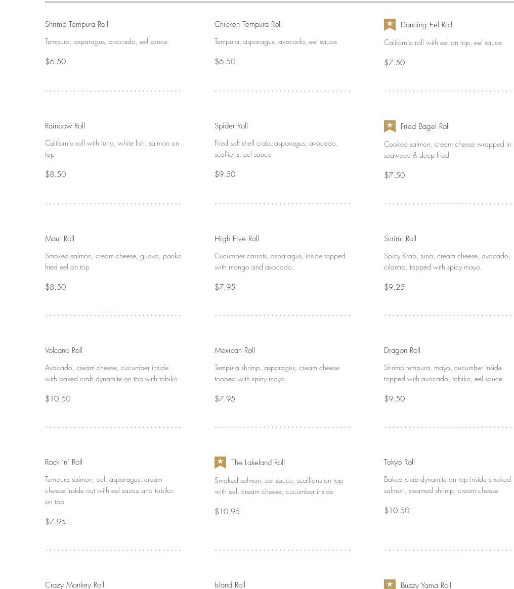The width and height of the screenshot is (514, 589).
Task: Click the Dragon Roll title
Action: [x=402, y=350]
